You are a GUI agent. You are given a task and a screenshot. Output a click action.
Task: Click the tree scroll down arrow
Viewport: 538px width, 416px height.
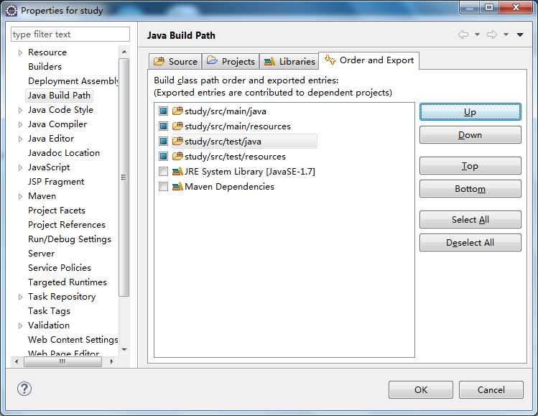[x=124, y=349]
